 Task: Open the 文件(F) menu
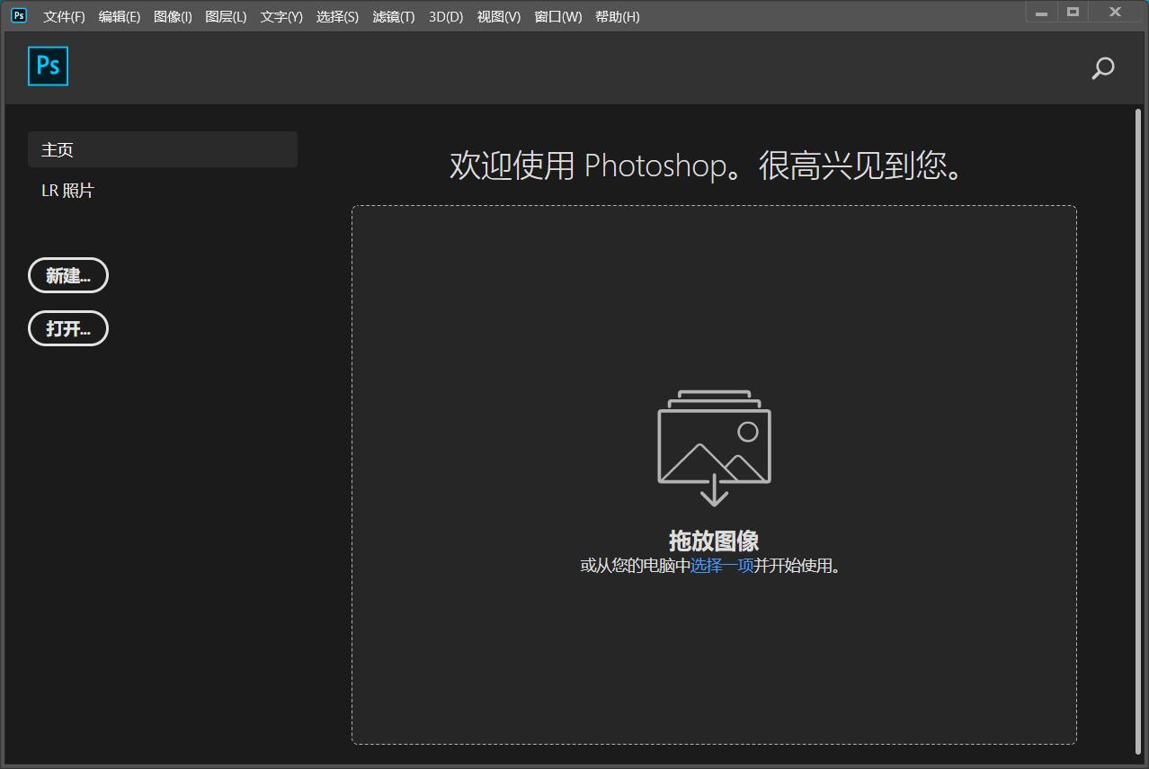64,17
